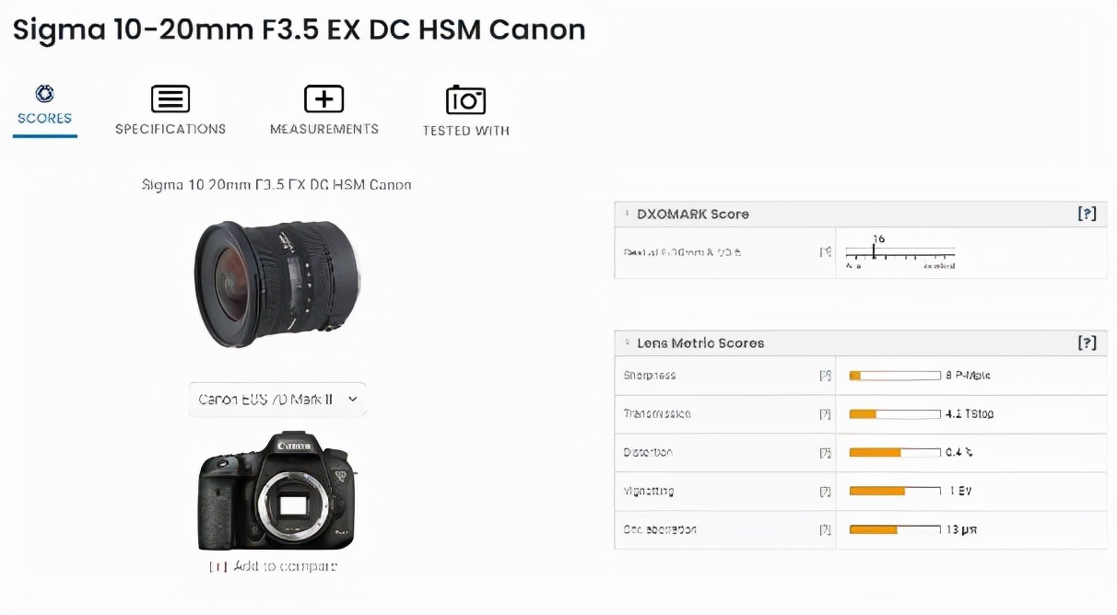Click the Chromatic aberration info icon
The width and height of the screenshot is (1117, 615).
(825, 530)
